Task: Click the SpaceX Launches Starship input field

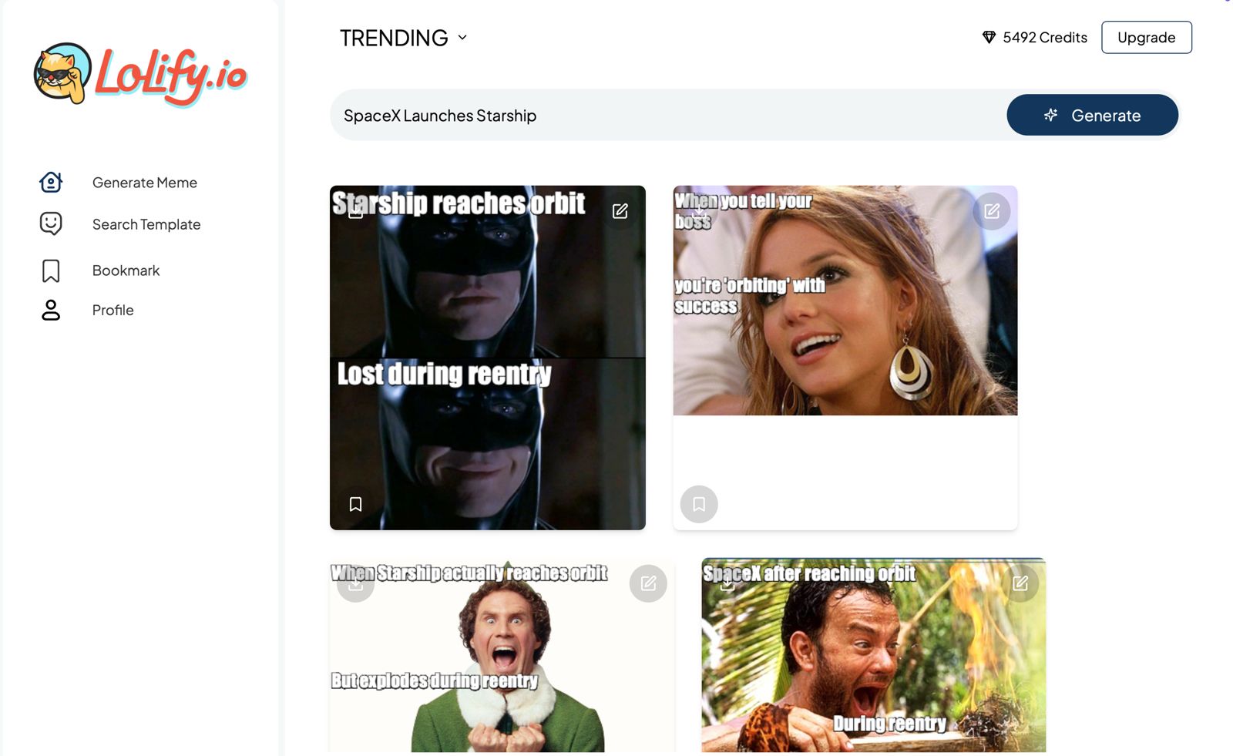Action: click(x=667, y=116)
